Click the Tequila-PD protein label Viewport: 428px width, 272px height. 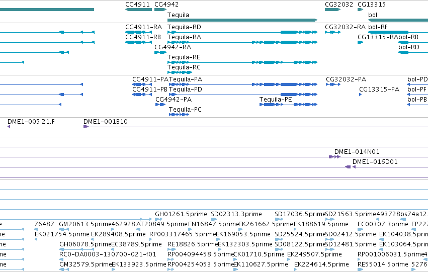point(186,89)
